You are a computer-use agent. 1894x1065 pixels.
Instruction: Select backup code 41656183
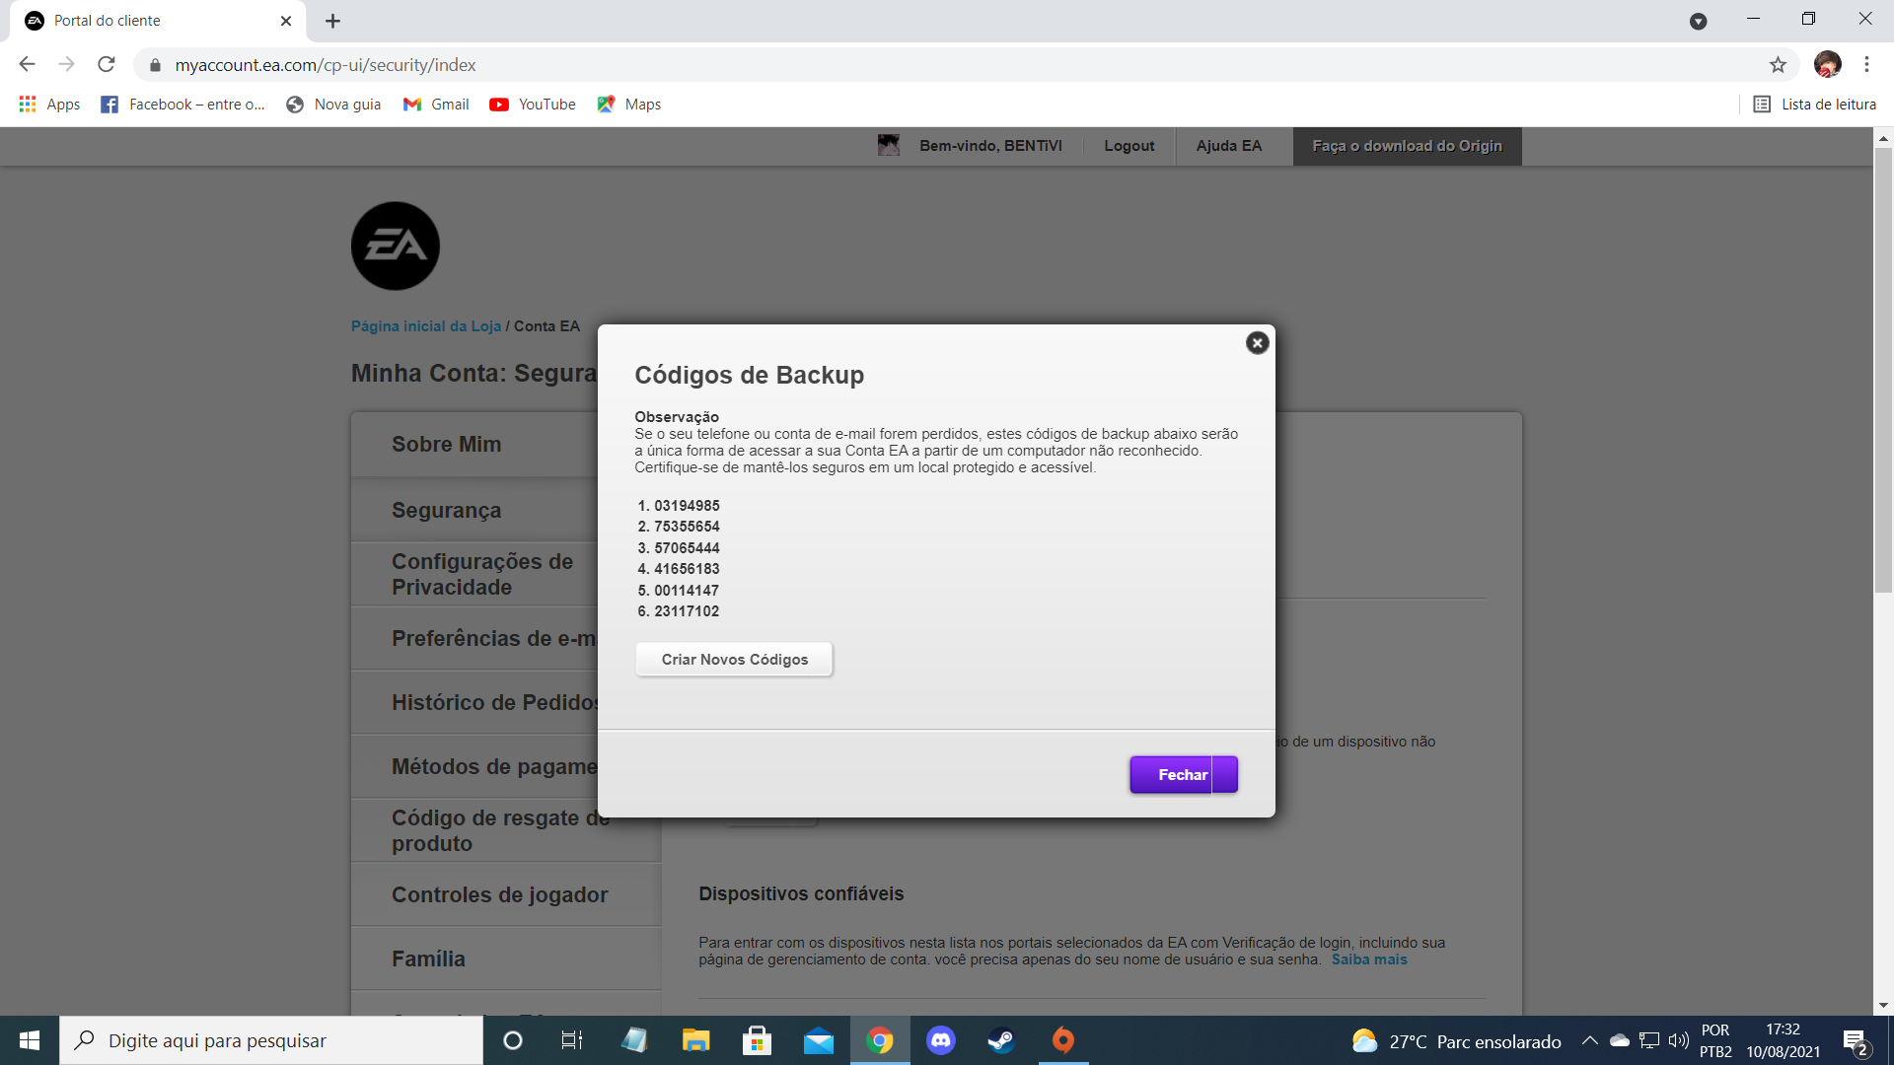tap(687, 569)
